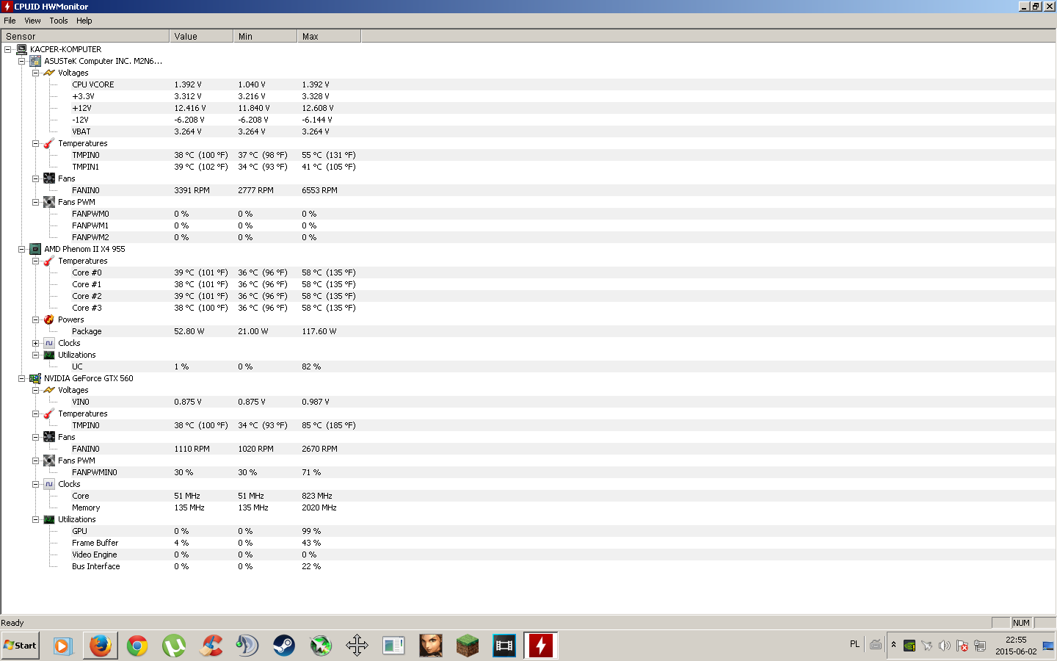Open the File menu
Viewport: 1057px width, 661px height.
tap(10, 21)
